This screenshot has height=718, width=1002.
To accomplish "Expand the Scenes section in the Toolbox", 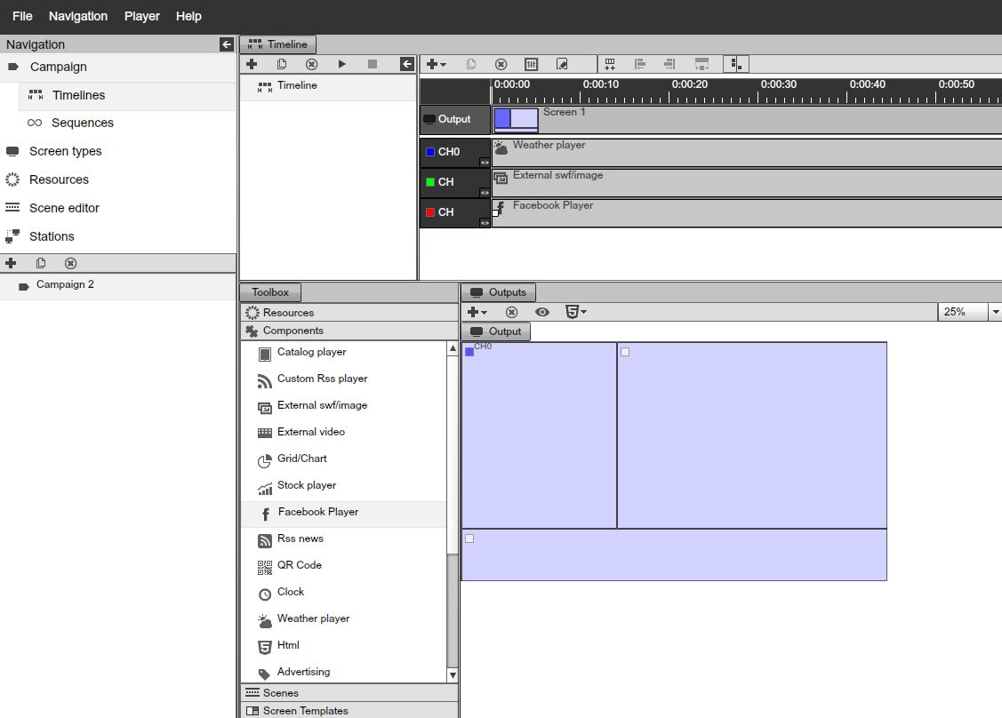I will click(x=281, y=693).
